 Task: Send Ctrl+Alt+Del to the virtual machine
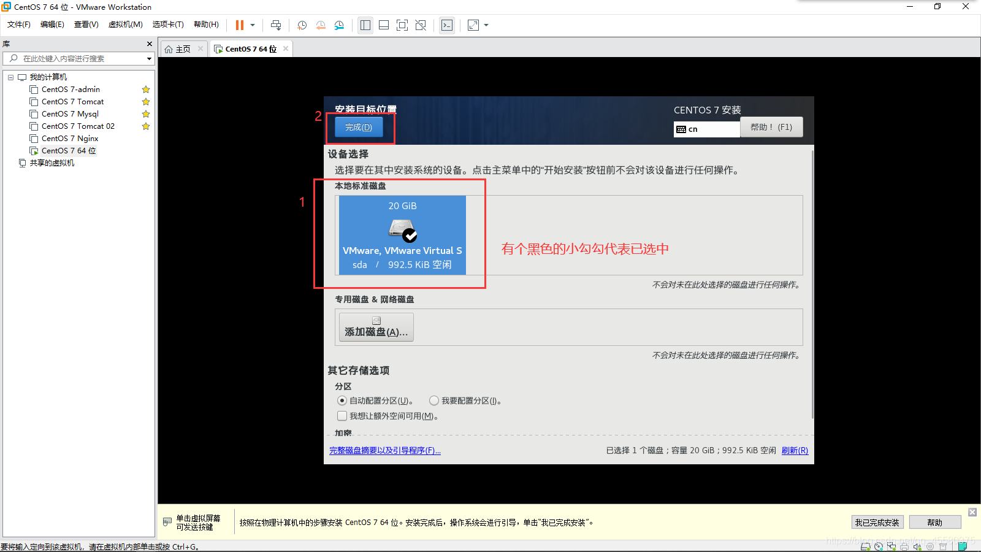276,25
